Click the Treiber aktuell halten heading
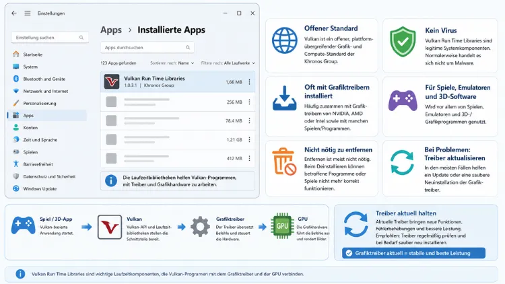Image resolution: width=505 pixels, height=284 pixels. [406, 213]
